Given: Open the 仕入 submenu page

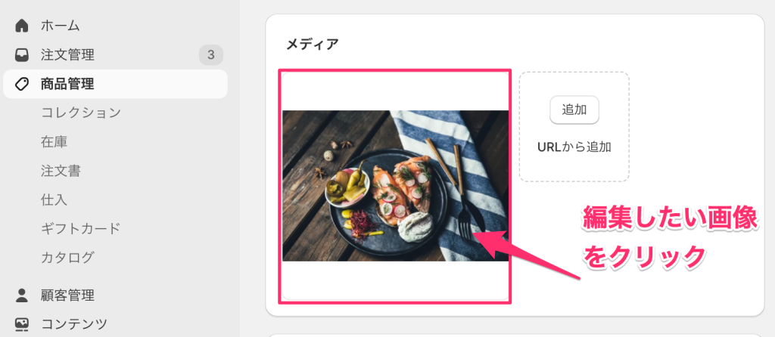Looking at the screenshot, I should coord(54,199).
